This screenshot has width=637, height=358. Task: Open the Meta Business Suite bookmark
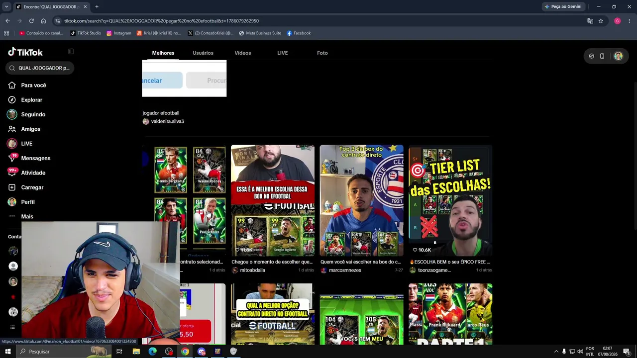coord(260,33)
